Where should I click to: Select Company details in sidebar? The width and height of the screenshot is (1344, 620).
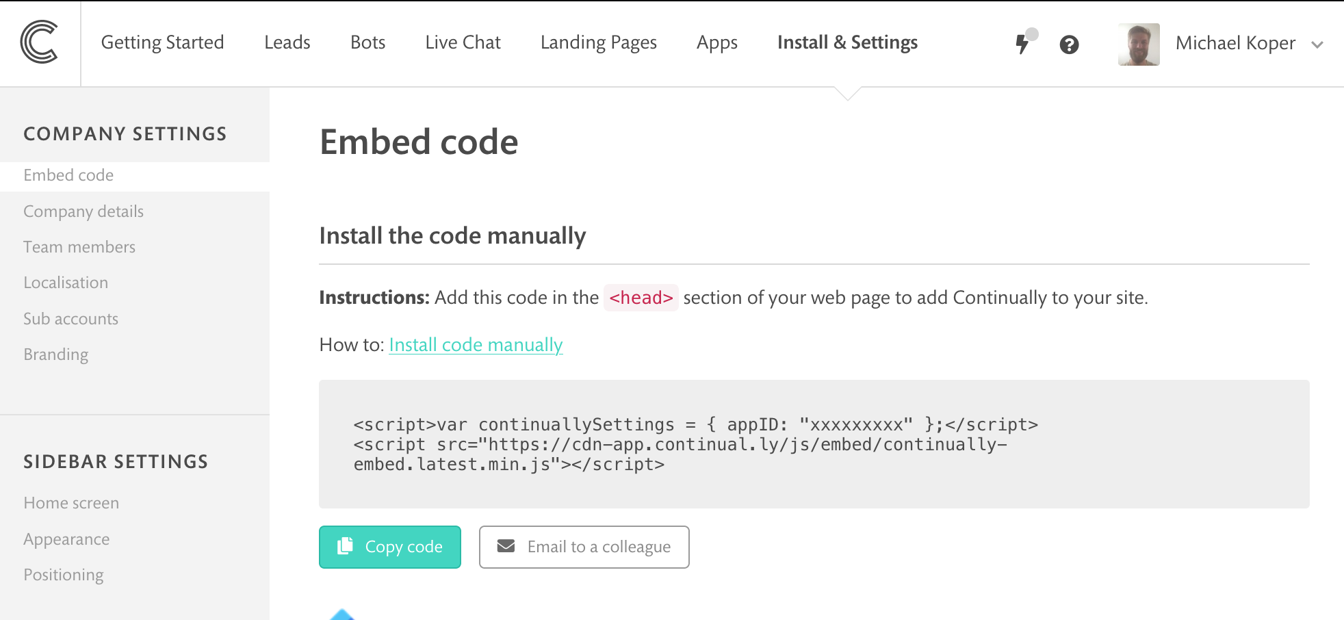[x=83, y=211]
